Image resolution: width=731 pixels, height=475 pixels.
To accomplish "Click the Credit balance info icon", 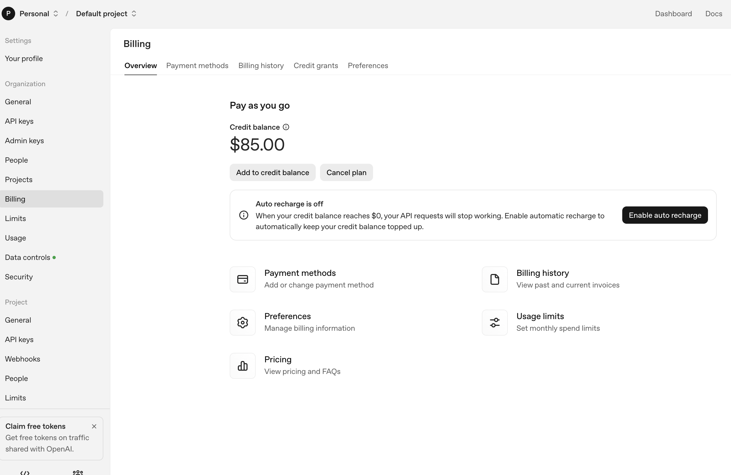I will 286,127.
